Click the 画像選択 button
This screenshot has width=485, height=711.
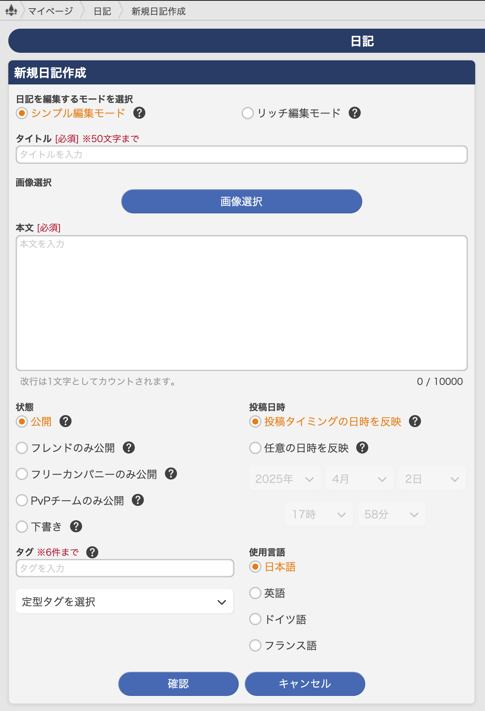(242, 201)
